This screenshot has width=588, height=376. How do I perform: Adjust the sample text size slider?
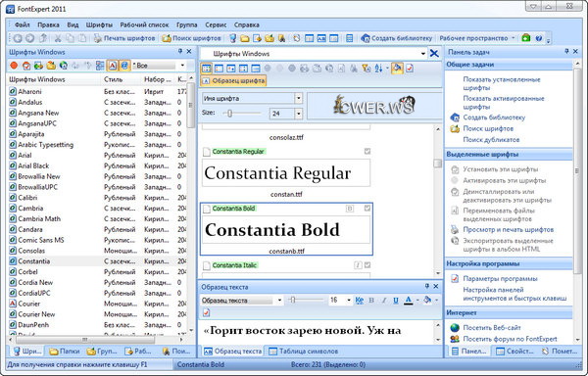pos(293,300)
